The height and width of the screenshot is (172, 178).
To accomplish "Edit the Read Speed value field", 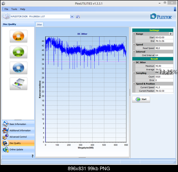I will pos(164,48).
